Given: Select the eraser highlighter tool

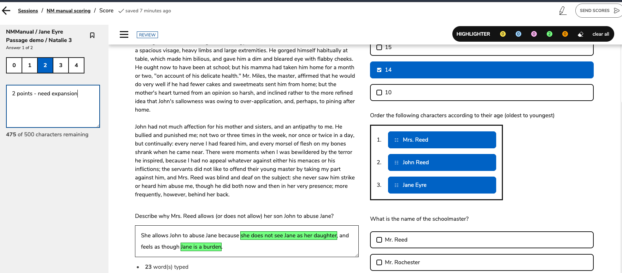Looking at the screenshot, I should click(580, 34).
